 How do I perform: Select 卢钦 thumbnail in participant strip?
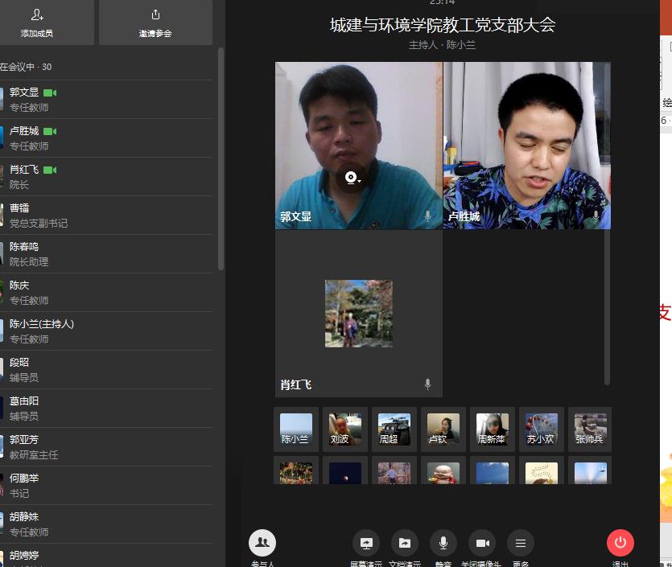point(443,429)
